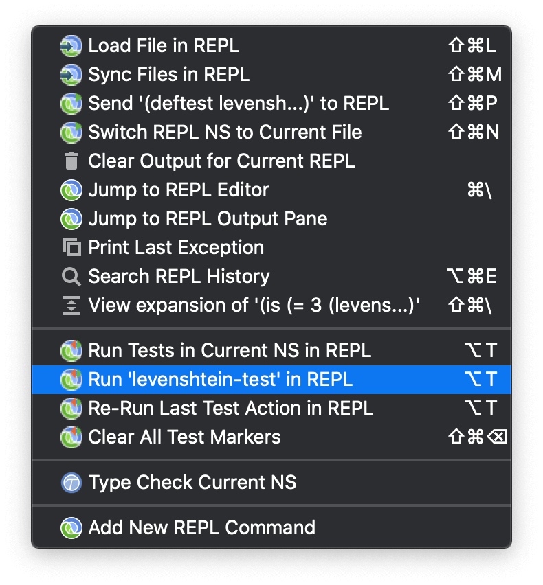This screenshot has width=543, height=585.
Task: Click the ⇧⌘\ shortcut beside View expansion
Action: point(470,305)
